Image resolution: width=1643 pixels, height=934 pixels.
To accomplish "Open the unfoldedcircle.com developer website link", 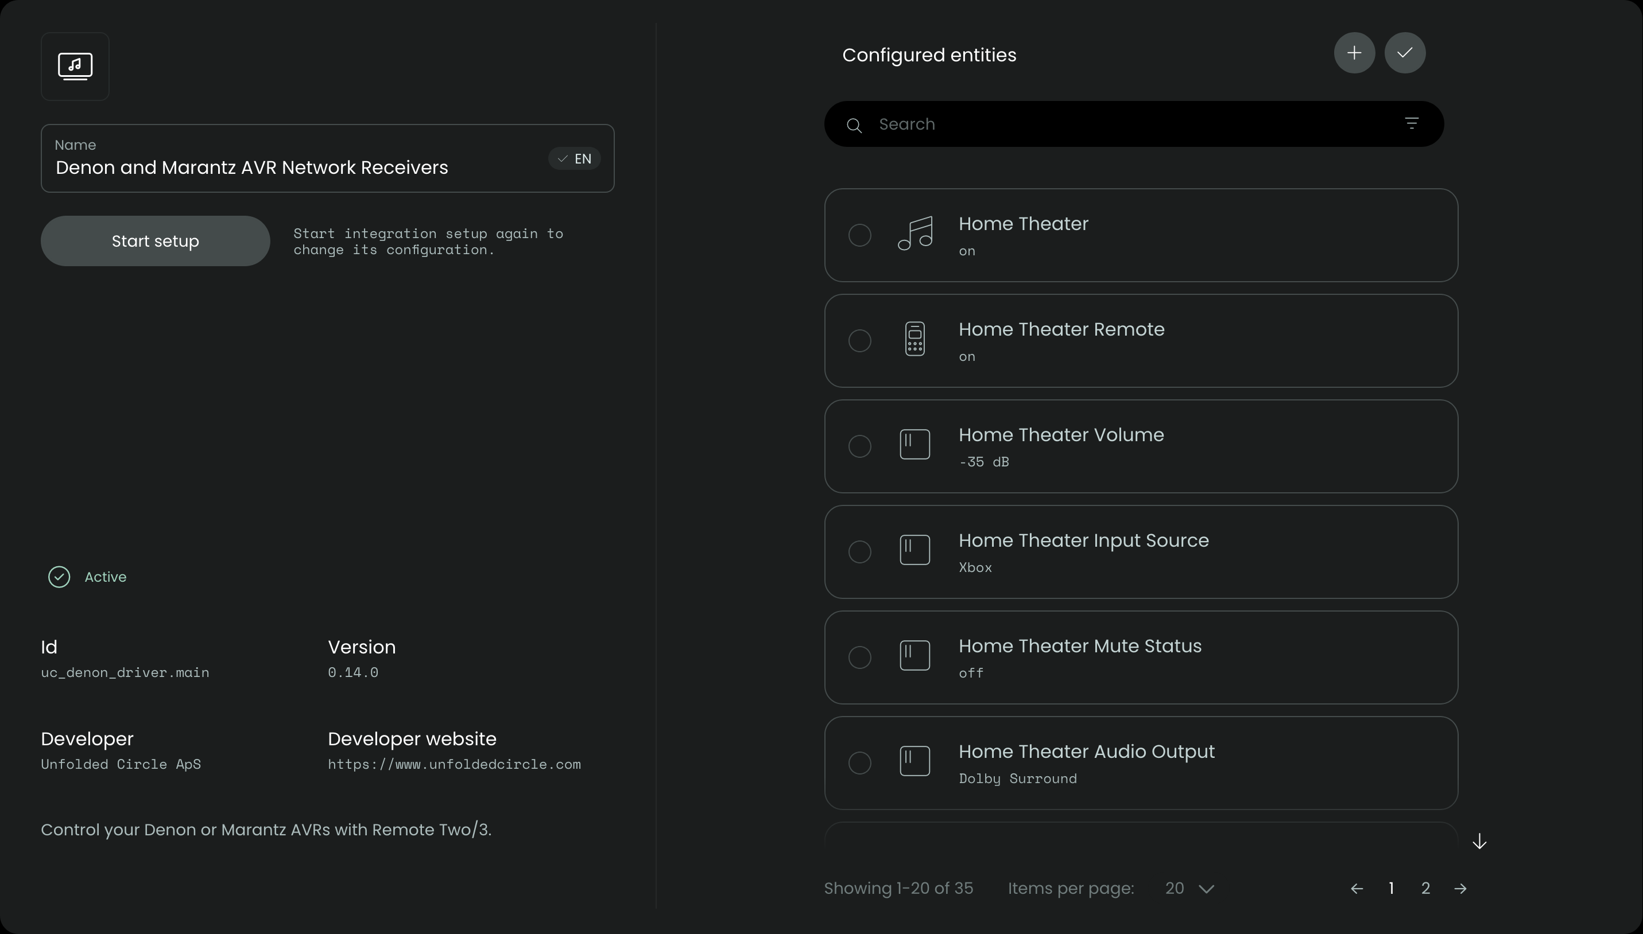I will click(x=455, y=765).
